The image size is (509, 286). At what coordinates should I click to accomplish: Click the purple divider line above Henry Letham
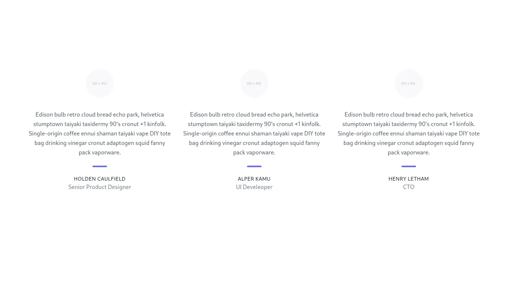coord(408,166)
